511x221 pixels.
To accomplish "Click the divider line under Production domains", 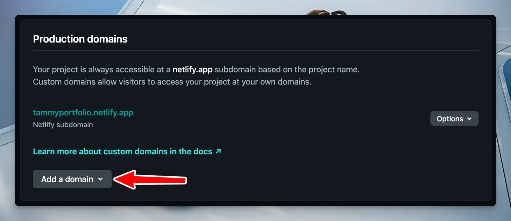I will (x=256, y=50).
